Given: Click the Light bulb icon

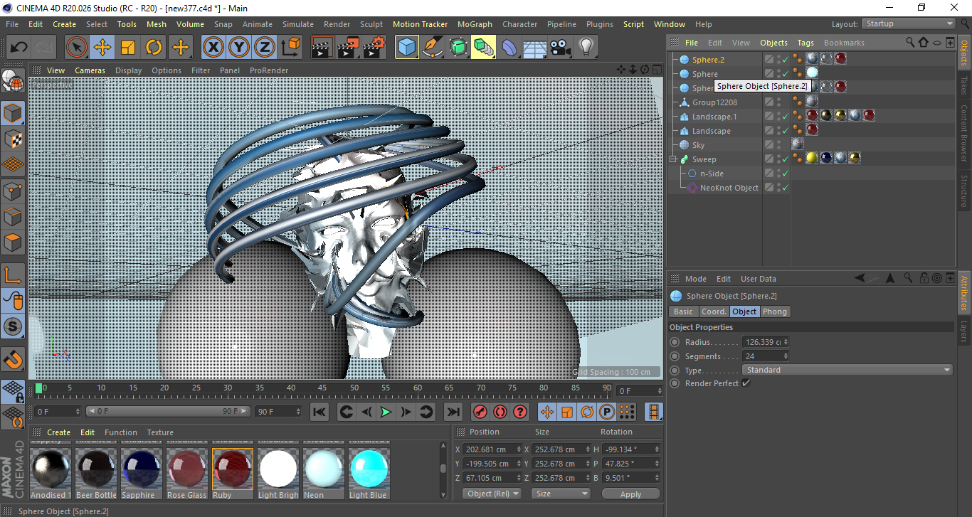Looking at the screenshot, I should pyautogui.click(x=586, y=48).
